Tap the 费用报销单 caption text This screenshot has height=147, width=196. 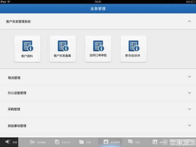(133, 56)
